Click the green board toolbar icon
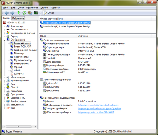 (x=36, y=13)
